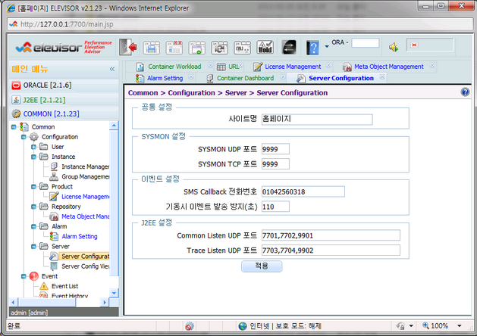Open the ORACLE [2.1.6] menu section
Image resolution: width=477 pixels, height=336 pixels.
64,86
